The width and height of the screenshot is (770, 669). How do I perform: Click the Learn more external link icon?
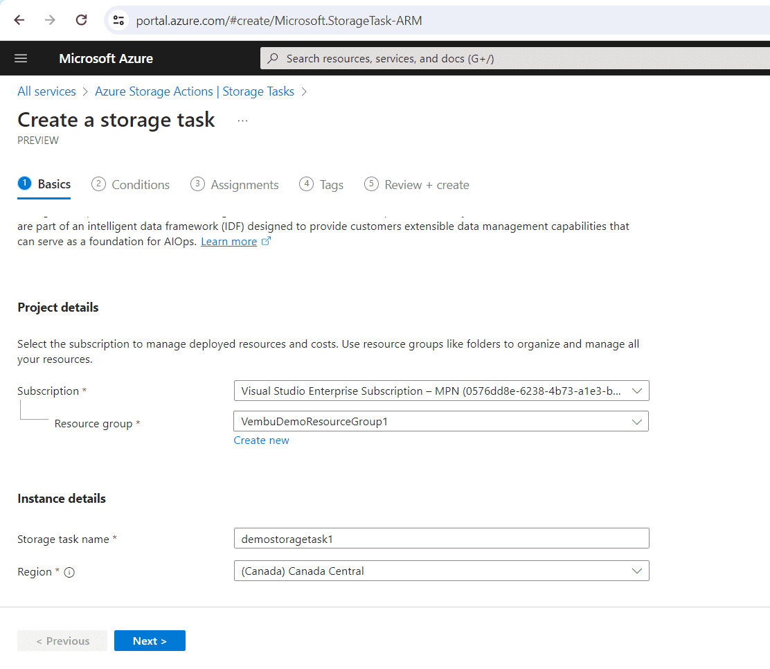pos(266,241)
